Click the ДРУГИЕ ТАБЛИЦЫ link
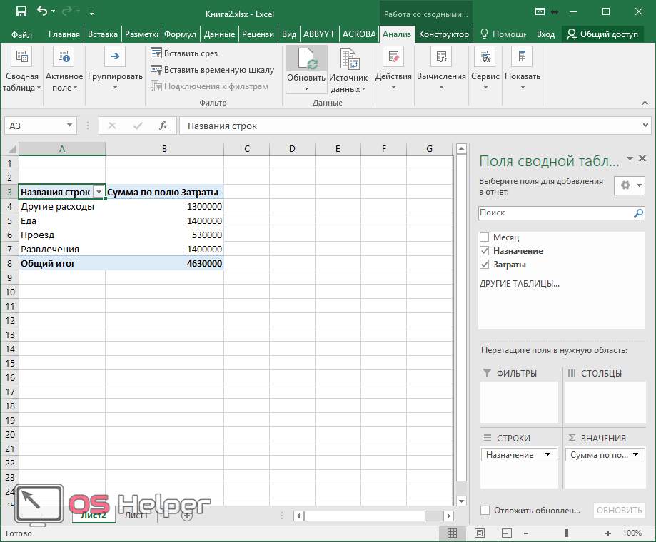This screenshot has width=656, height=542. coord(519,283)
